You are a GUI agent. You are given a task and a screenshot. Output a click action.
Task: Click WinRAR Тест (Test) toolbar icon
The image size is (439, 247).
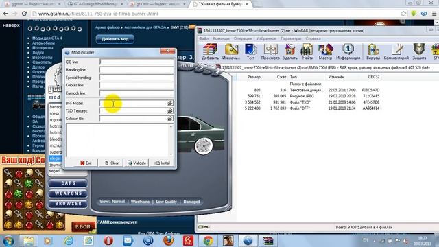tap(250, 51)
